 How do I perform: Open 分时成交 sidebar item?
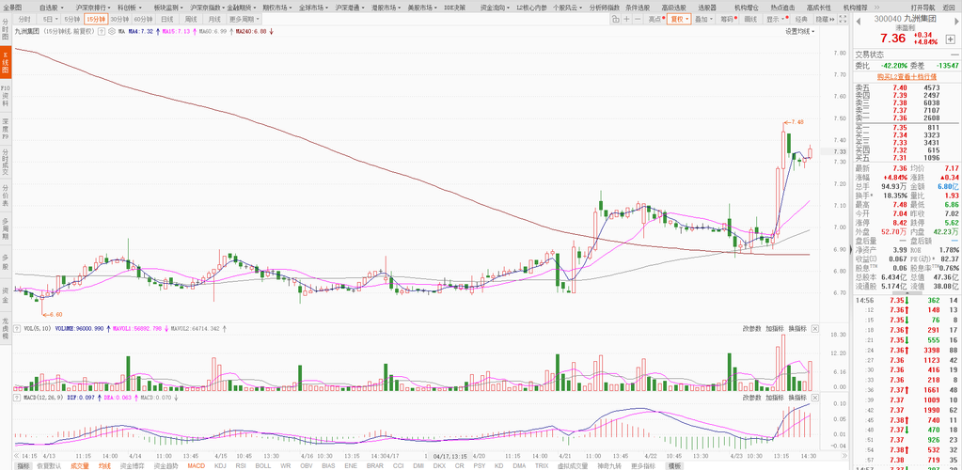pos(6,162)
